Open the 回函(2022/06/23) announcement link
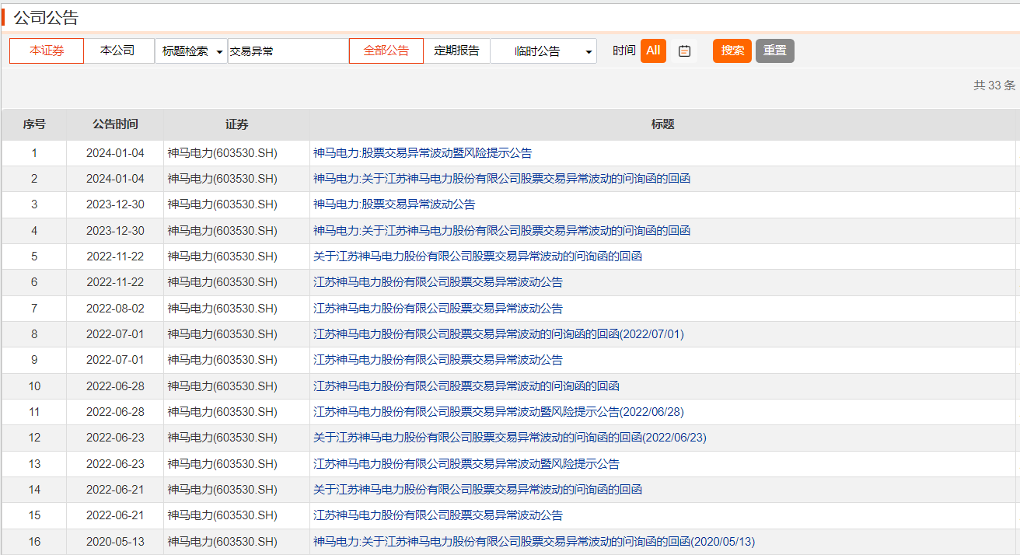Image resolution: width=1020 pixels, height=555 pixels. tap(510, 438)
